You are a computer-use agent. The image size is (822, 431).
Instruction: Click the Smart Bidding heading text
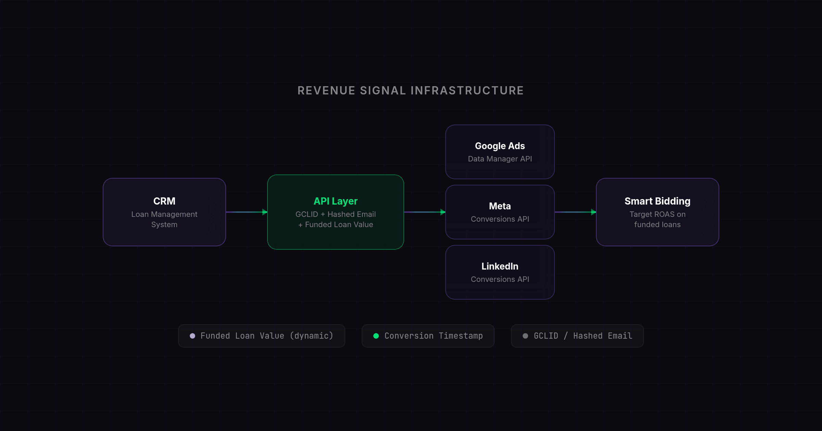click(657, 201)
